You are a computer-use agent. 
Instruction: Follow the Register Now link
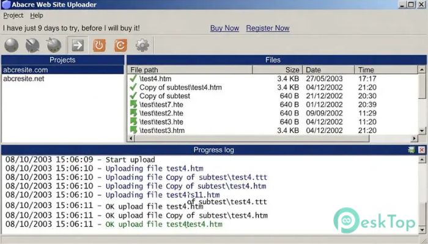tap(268, 28)
